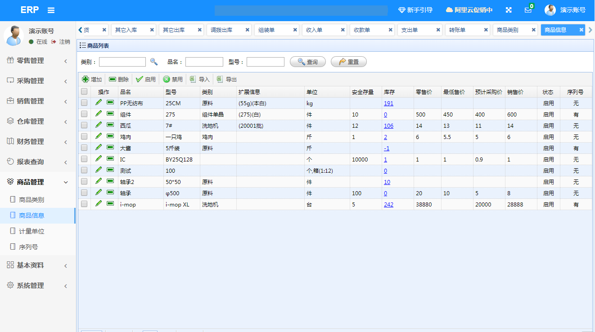595x332 pixels.
Task: Expand the 仓库管理 sidebar menu
Action: click(38, 121)
